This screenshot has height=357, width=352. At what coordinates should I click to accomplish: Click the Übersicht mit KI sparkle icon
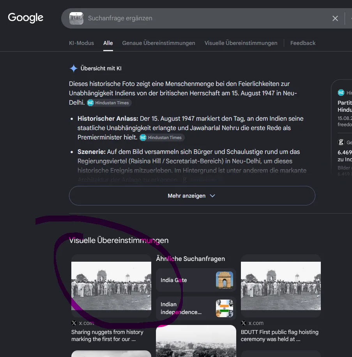73,68
